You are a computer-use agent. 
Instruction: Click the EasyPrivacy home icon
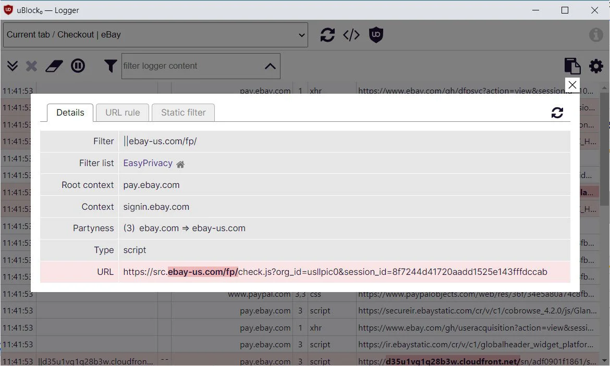pos(180,165)
